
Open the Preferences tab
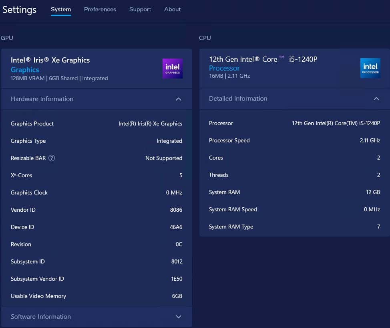tap(100, 10)
